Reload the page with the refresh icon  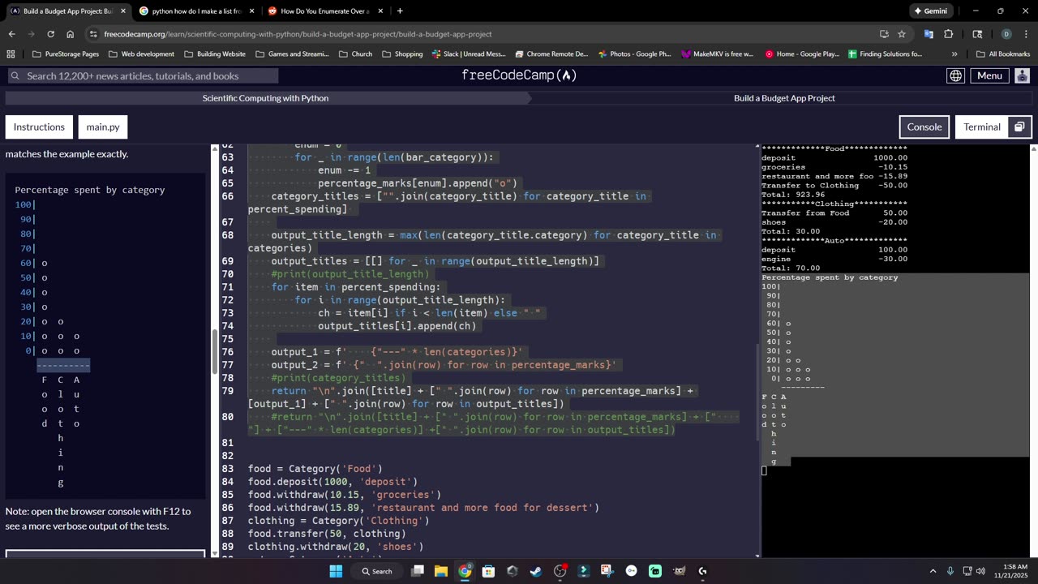[50, 34]
